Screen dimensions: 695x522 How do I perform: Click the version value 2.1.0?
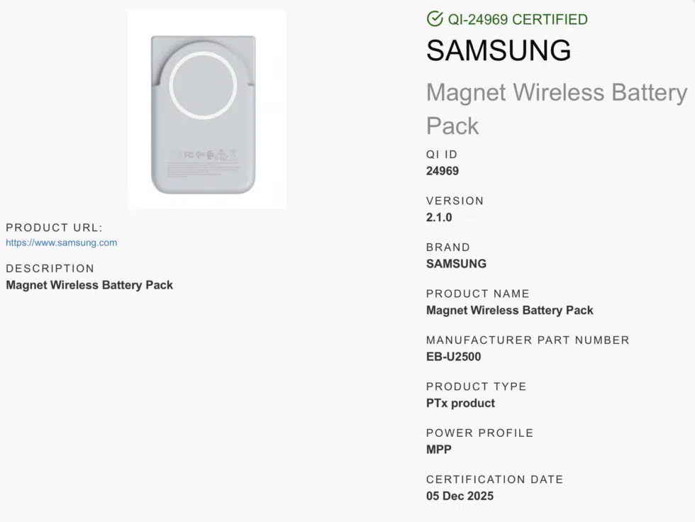439,217
